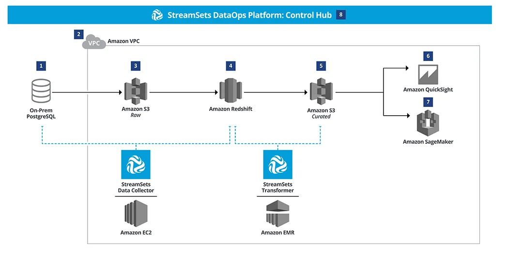Viewport: 505px width, 259px height.
Task: Click the "Amazon EMR" label
Action: pos(277,232)
